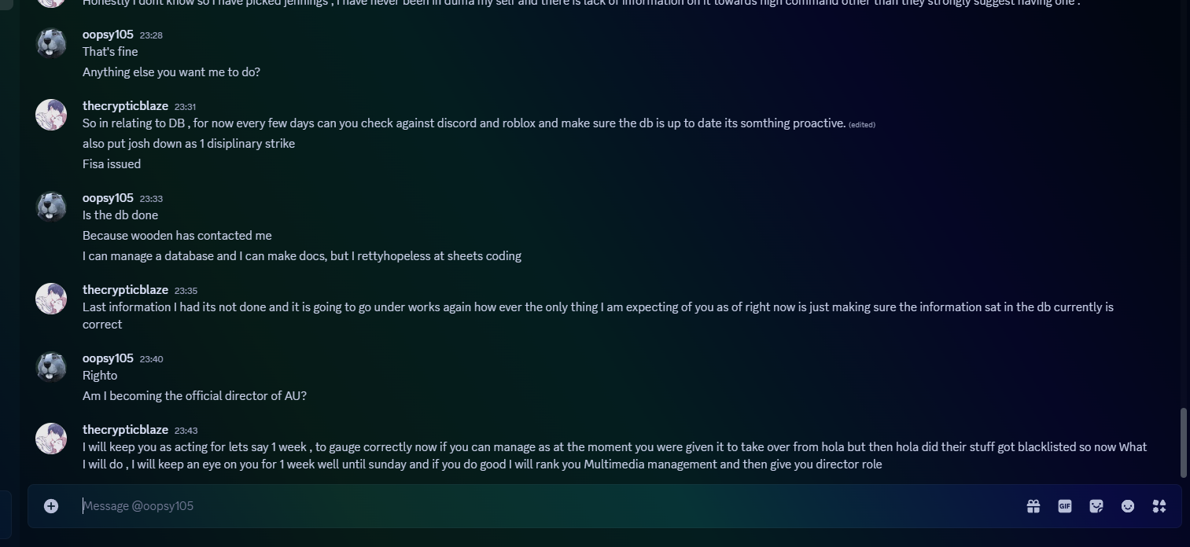This screenshot has width=1190, height=547.
Task: Open the apps launcher icon
Action: 1159,506
